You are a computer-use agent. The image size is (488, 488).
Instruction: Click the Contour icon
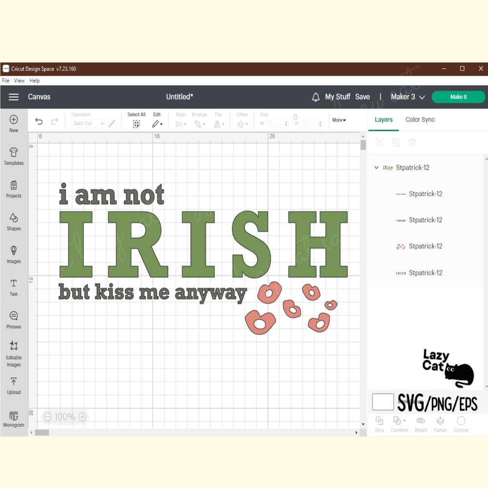coord(461,423)
